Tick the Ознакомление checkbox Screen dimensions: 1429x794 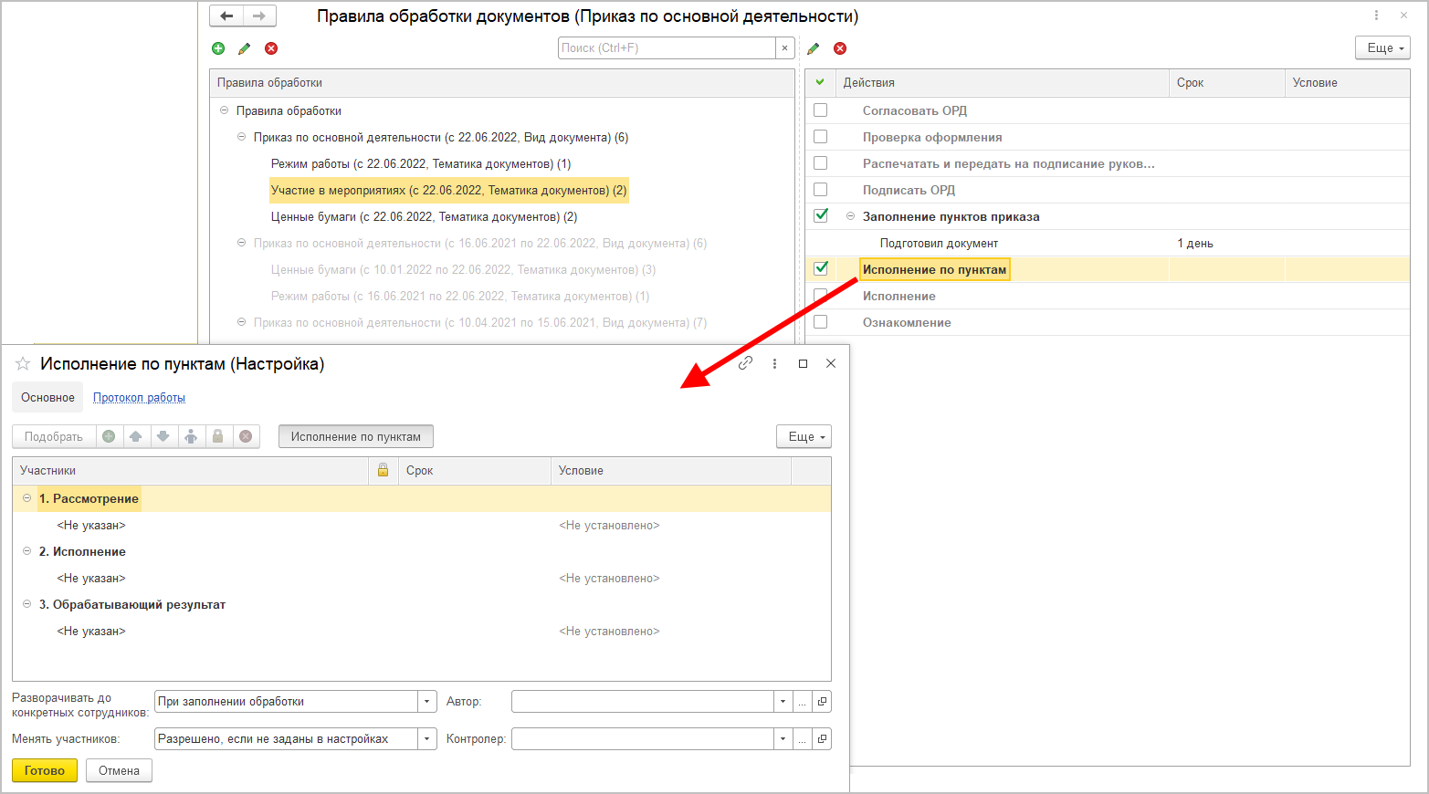pos(821,322)
